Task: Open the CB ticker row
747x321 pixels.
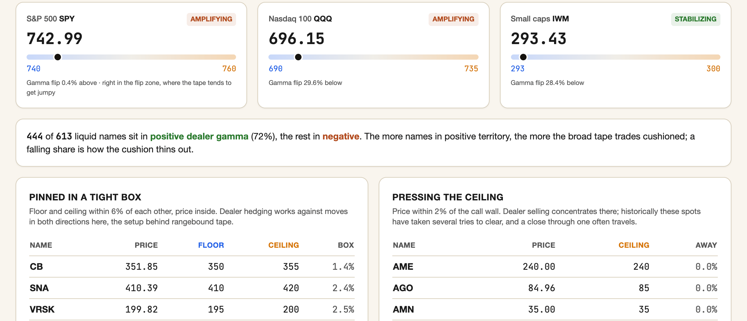Action: (192, 267)
